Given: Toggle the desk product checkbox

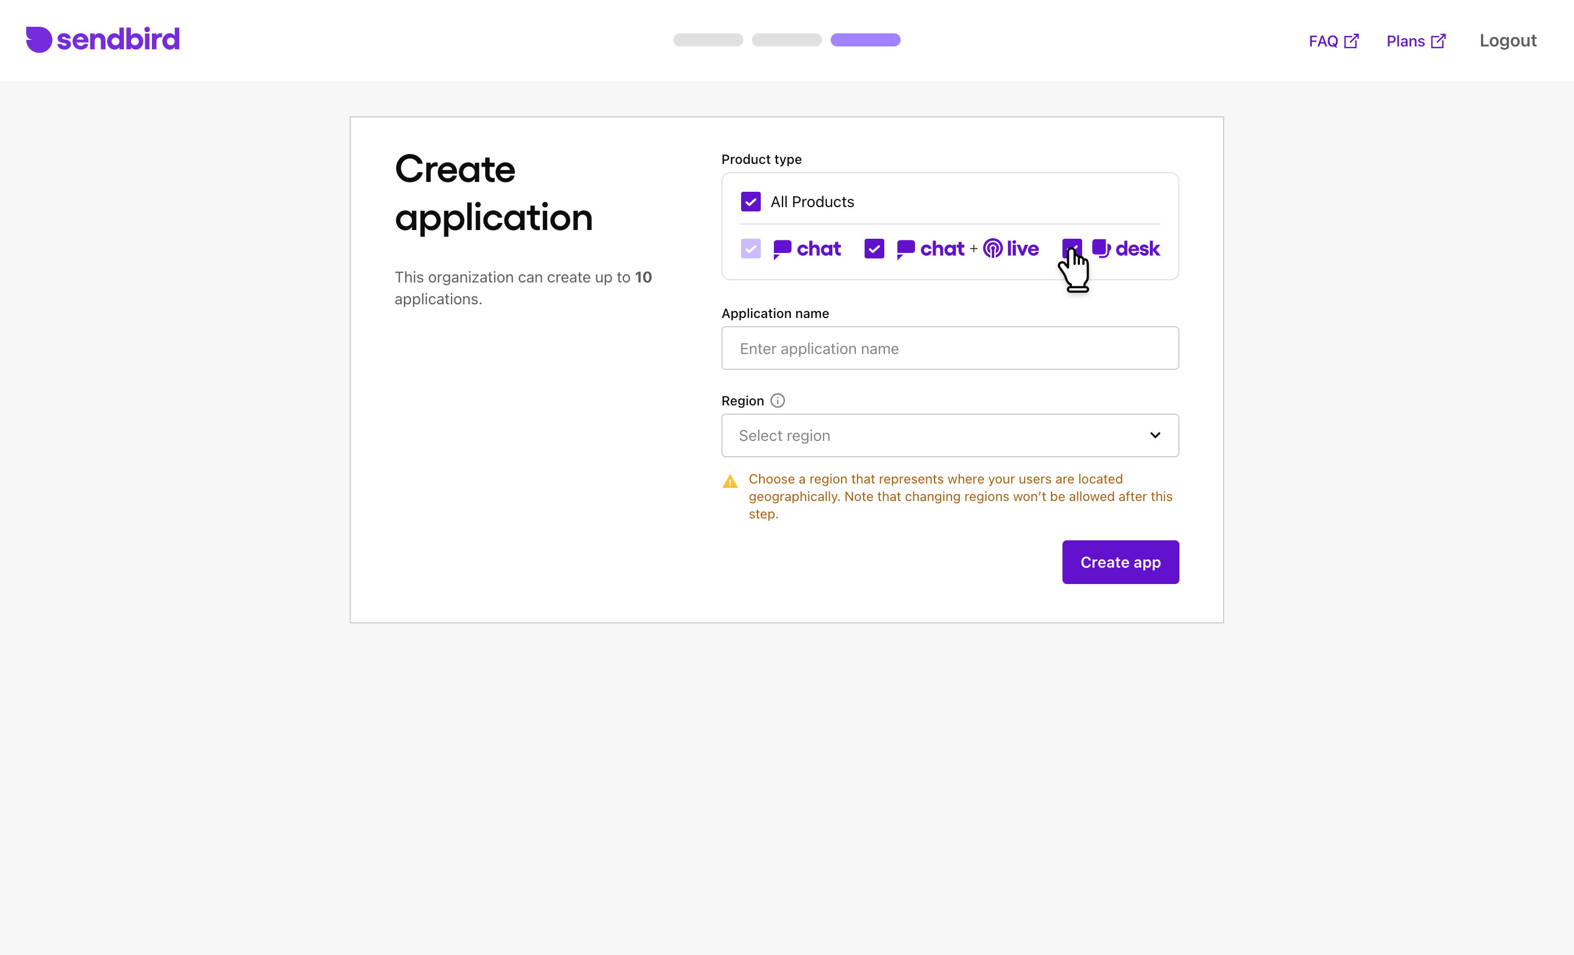Looking at the screenshot, I should click(1072, 249).
